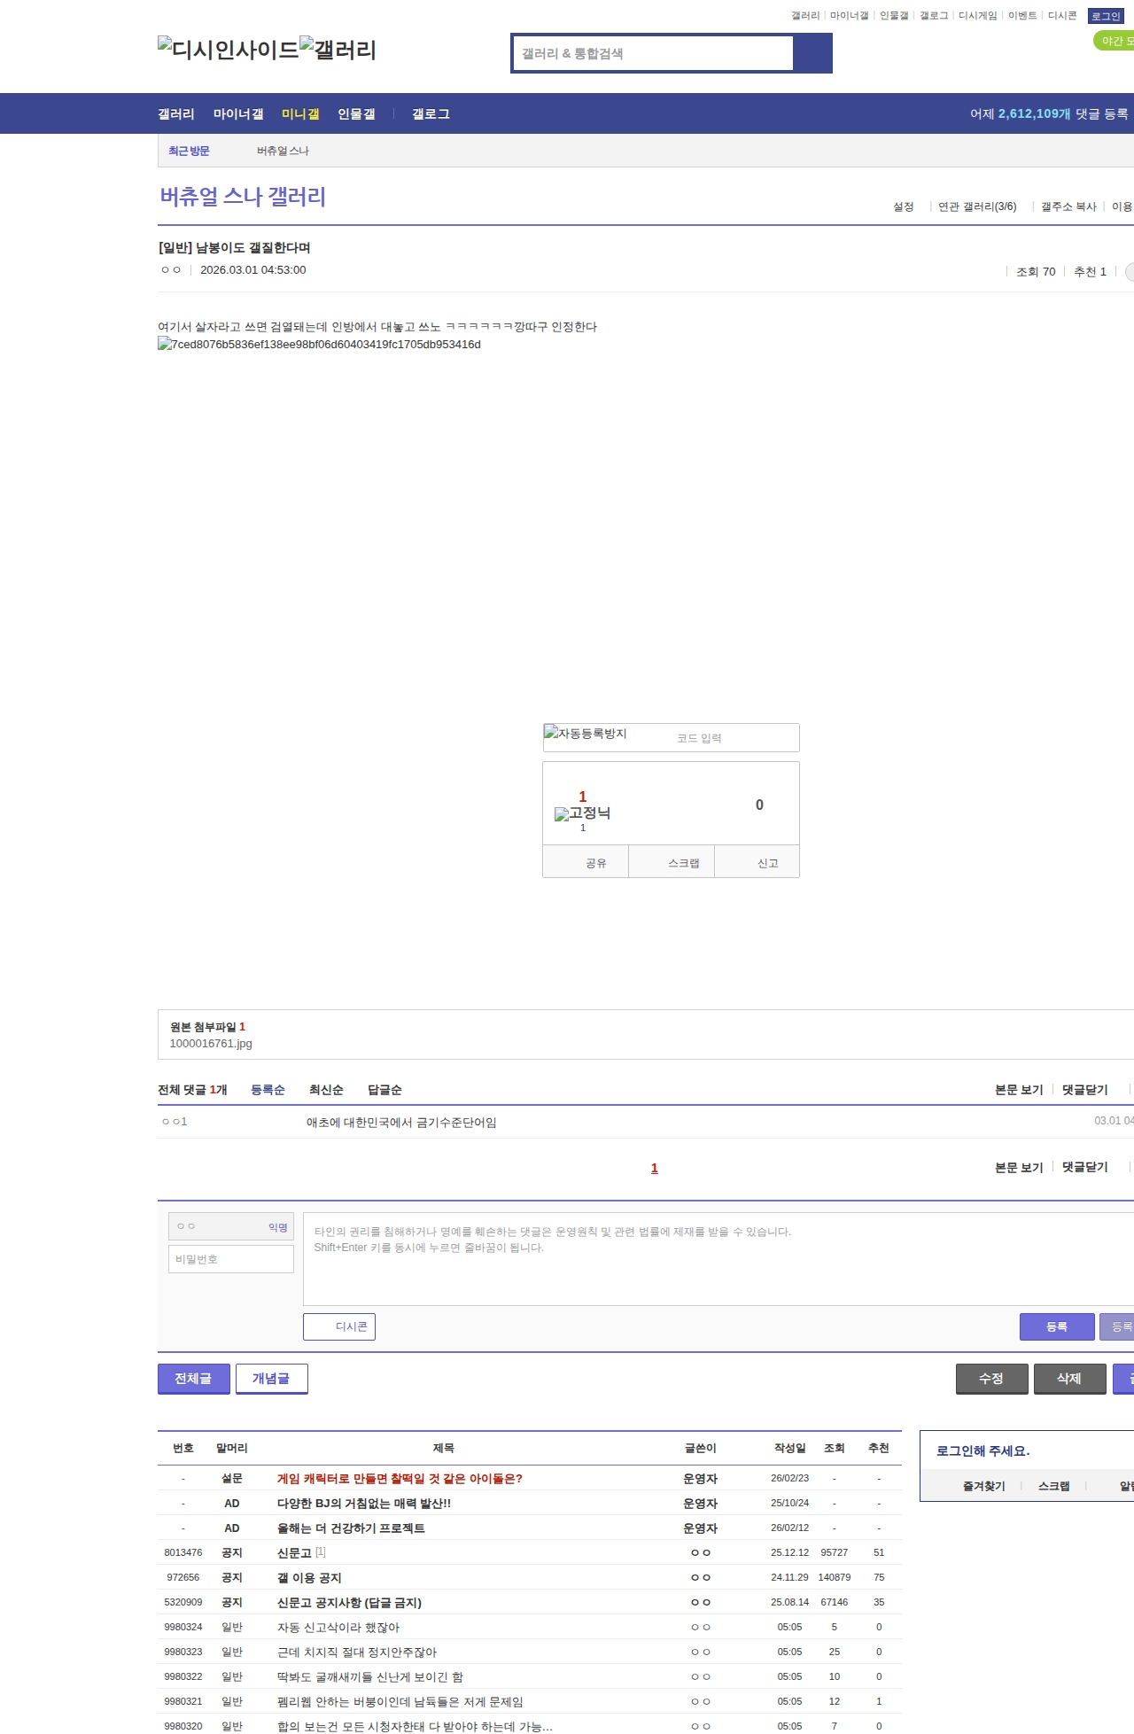Open the broken attached image in post
The image size is (1134, 1734).
[x=319, y=345]
